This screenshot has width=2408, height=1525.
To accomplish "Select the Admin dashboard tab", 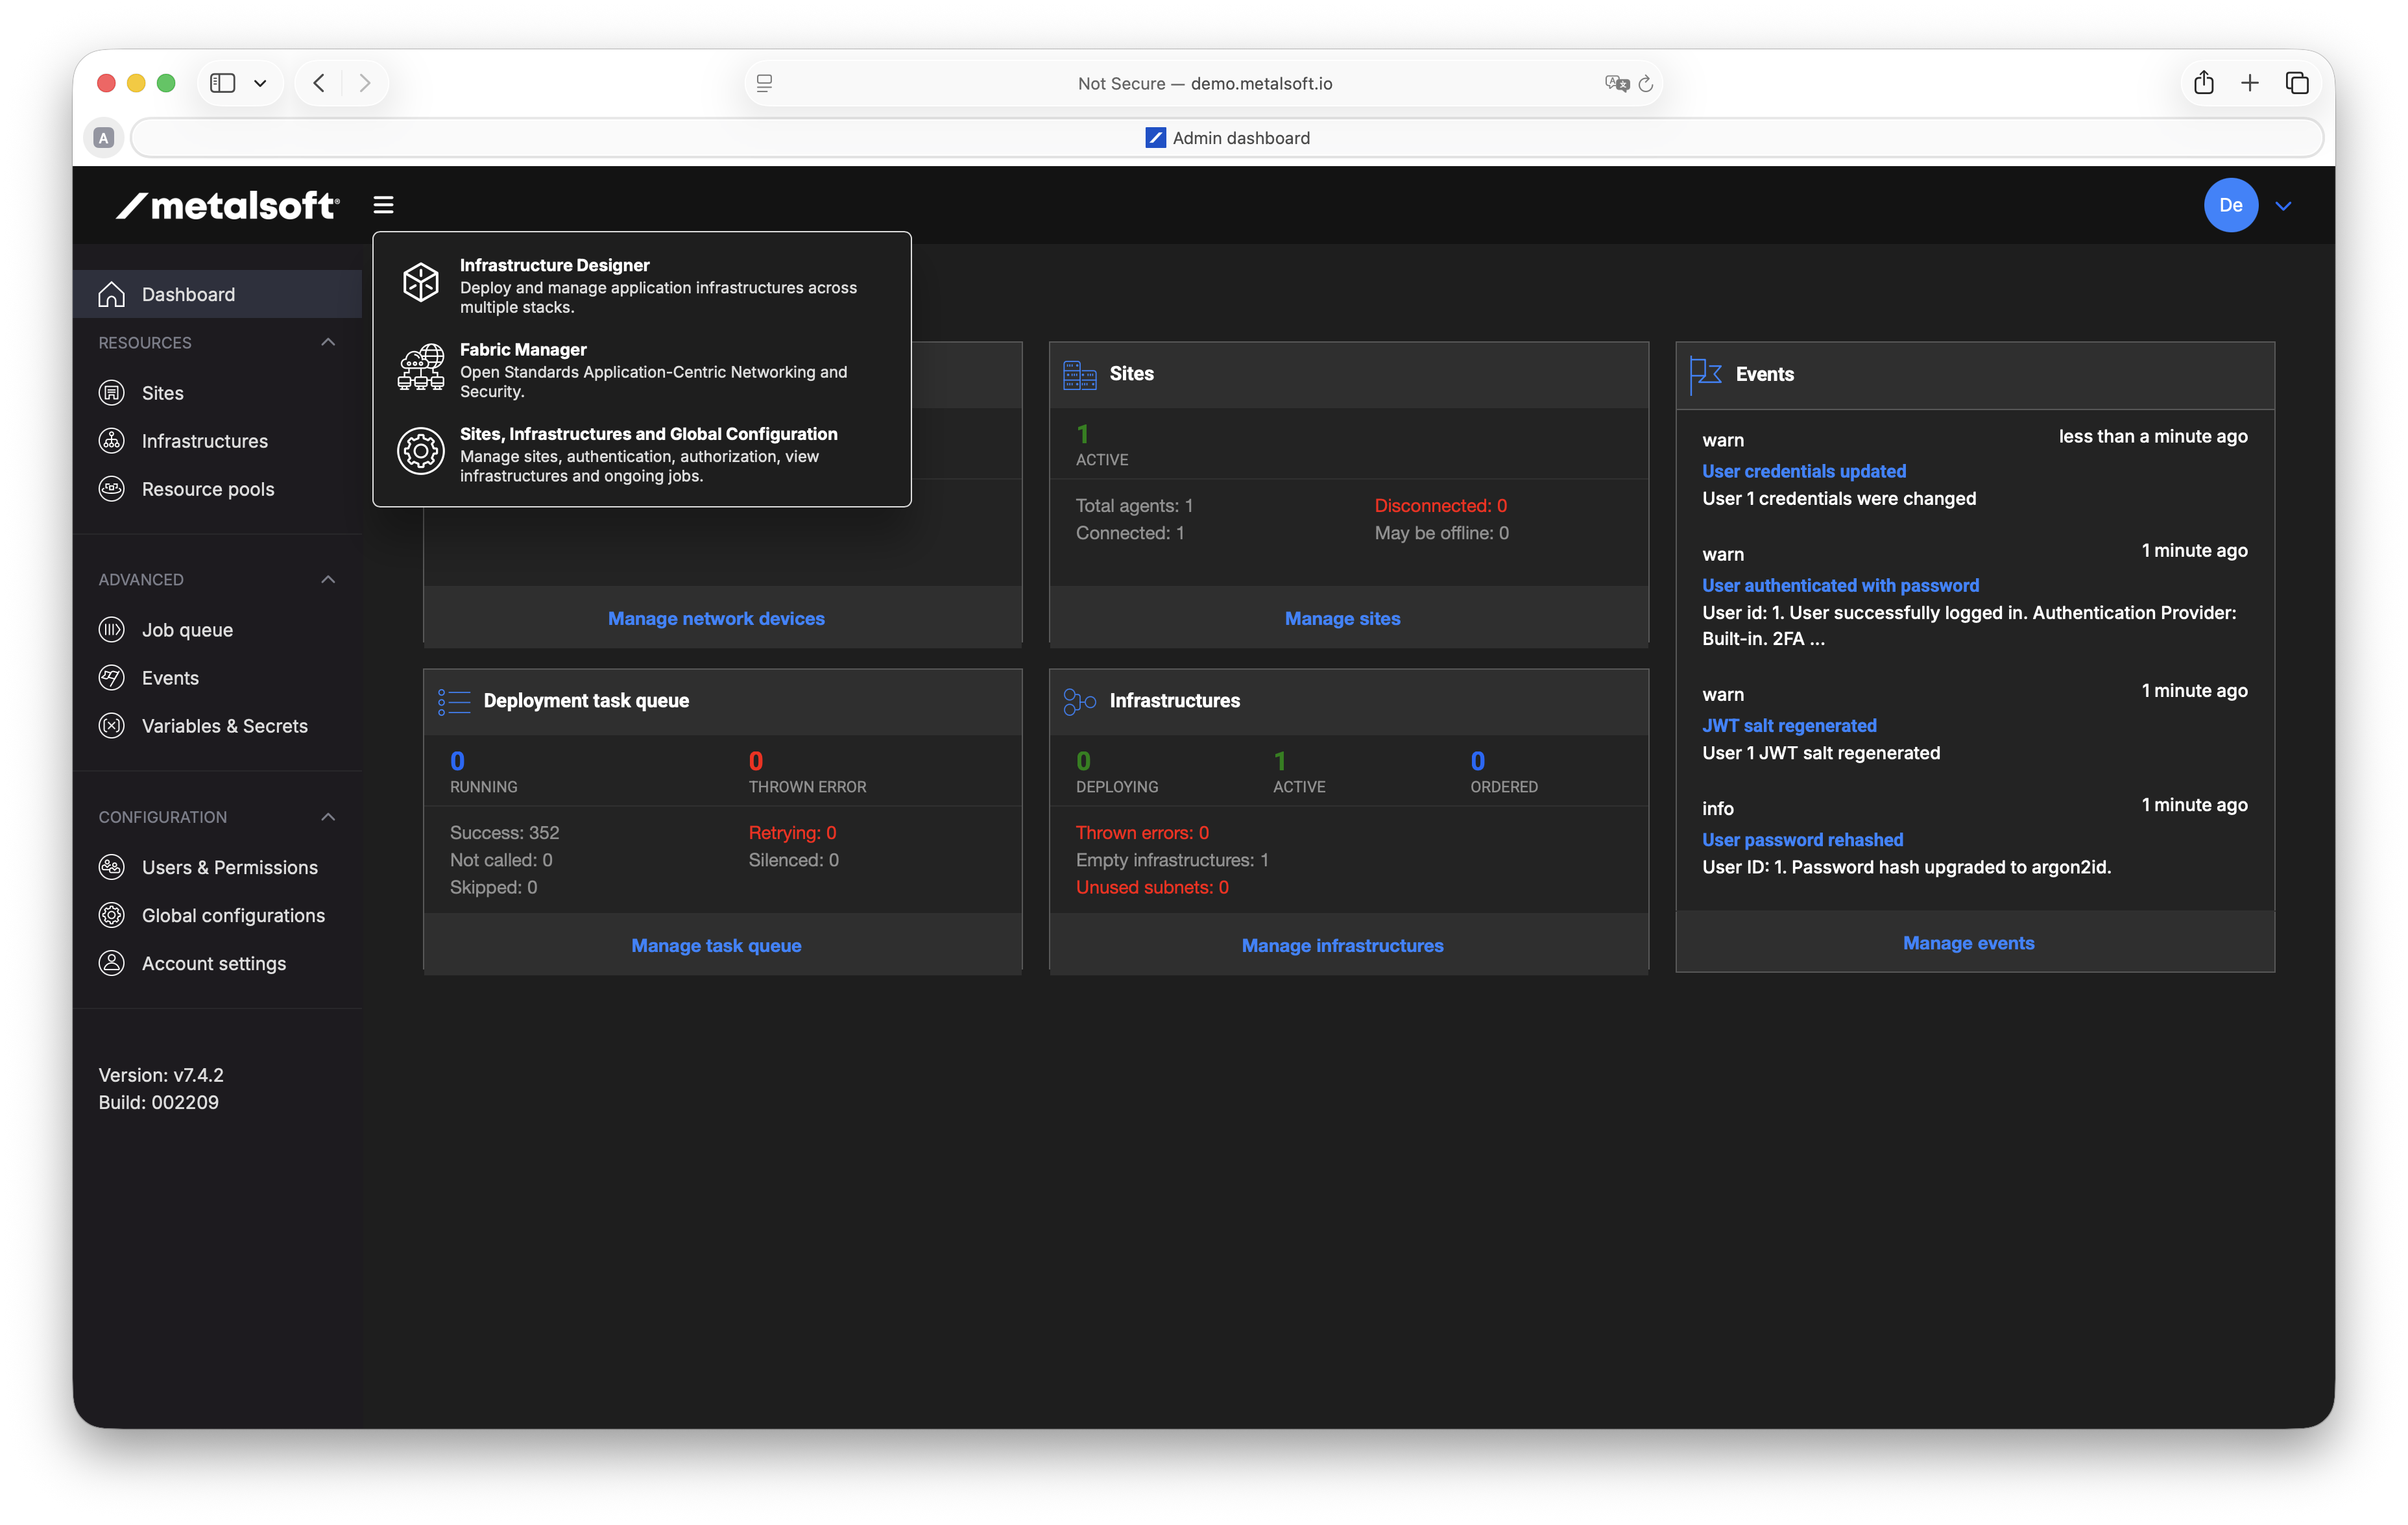I will (1227, 137).
